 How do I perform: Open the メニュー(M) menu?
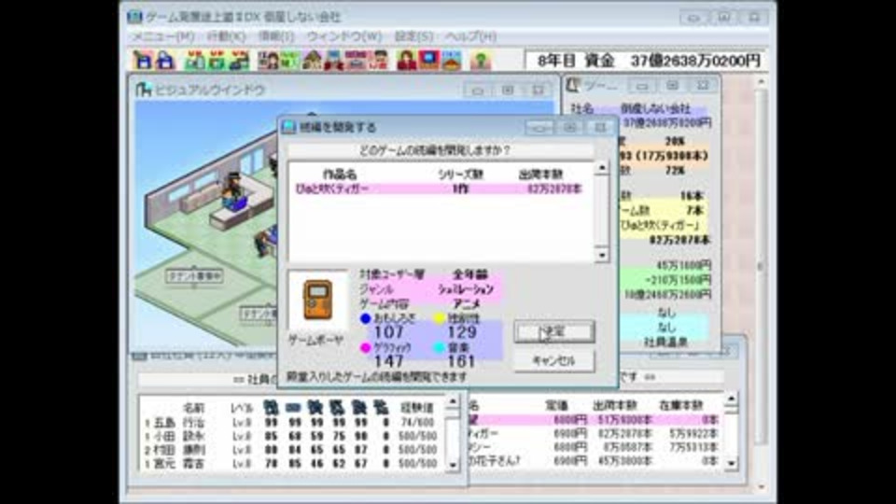point(163,36)
